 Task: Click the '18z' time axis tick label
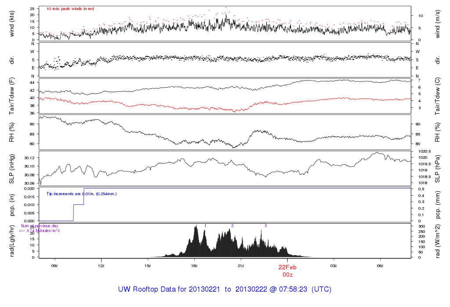[x=194, y=266]
